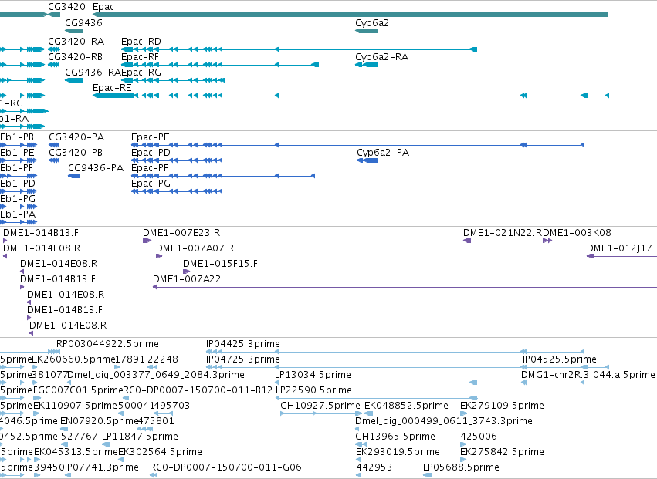Select the LP22590.5prime label

tap(313, 390)
